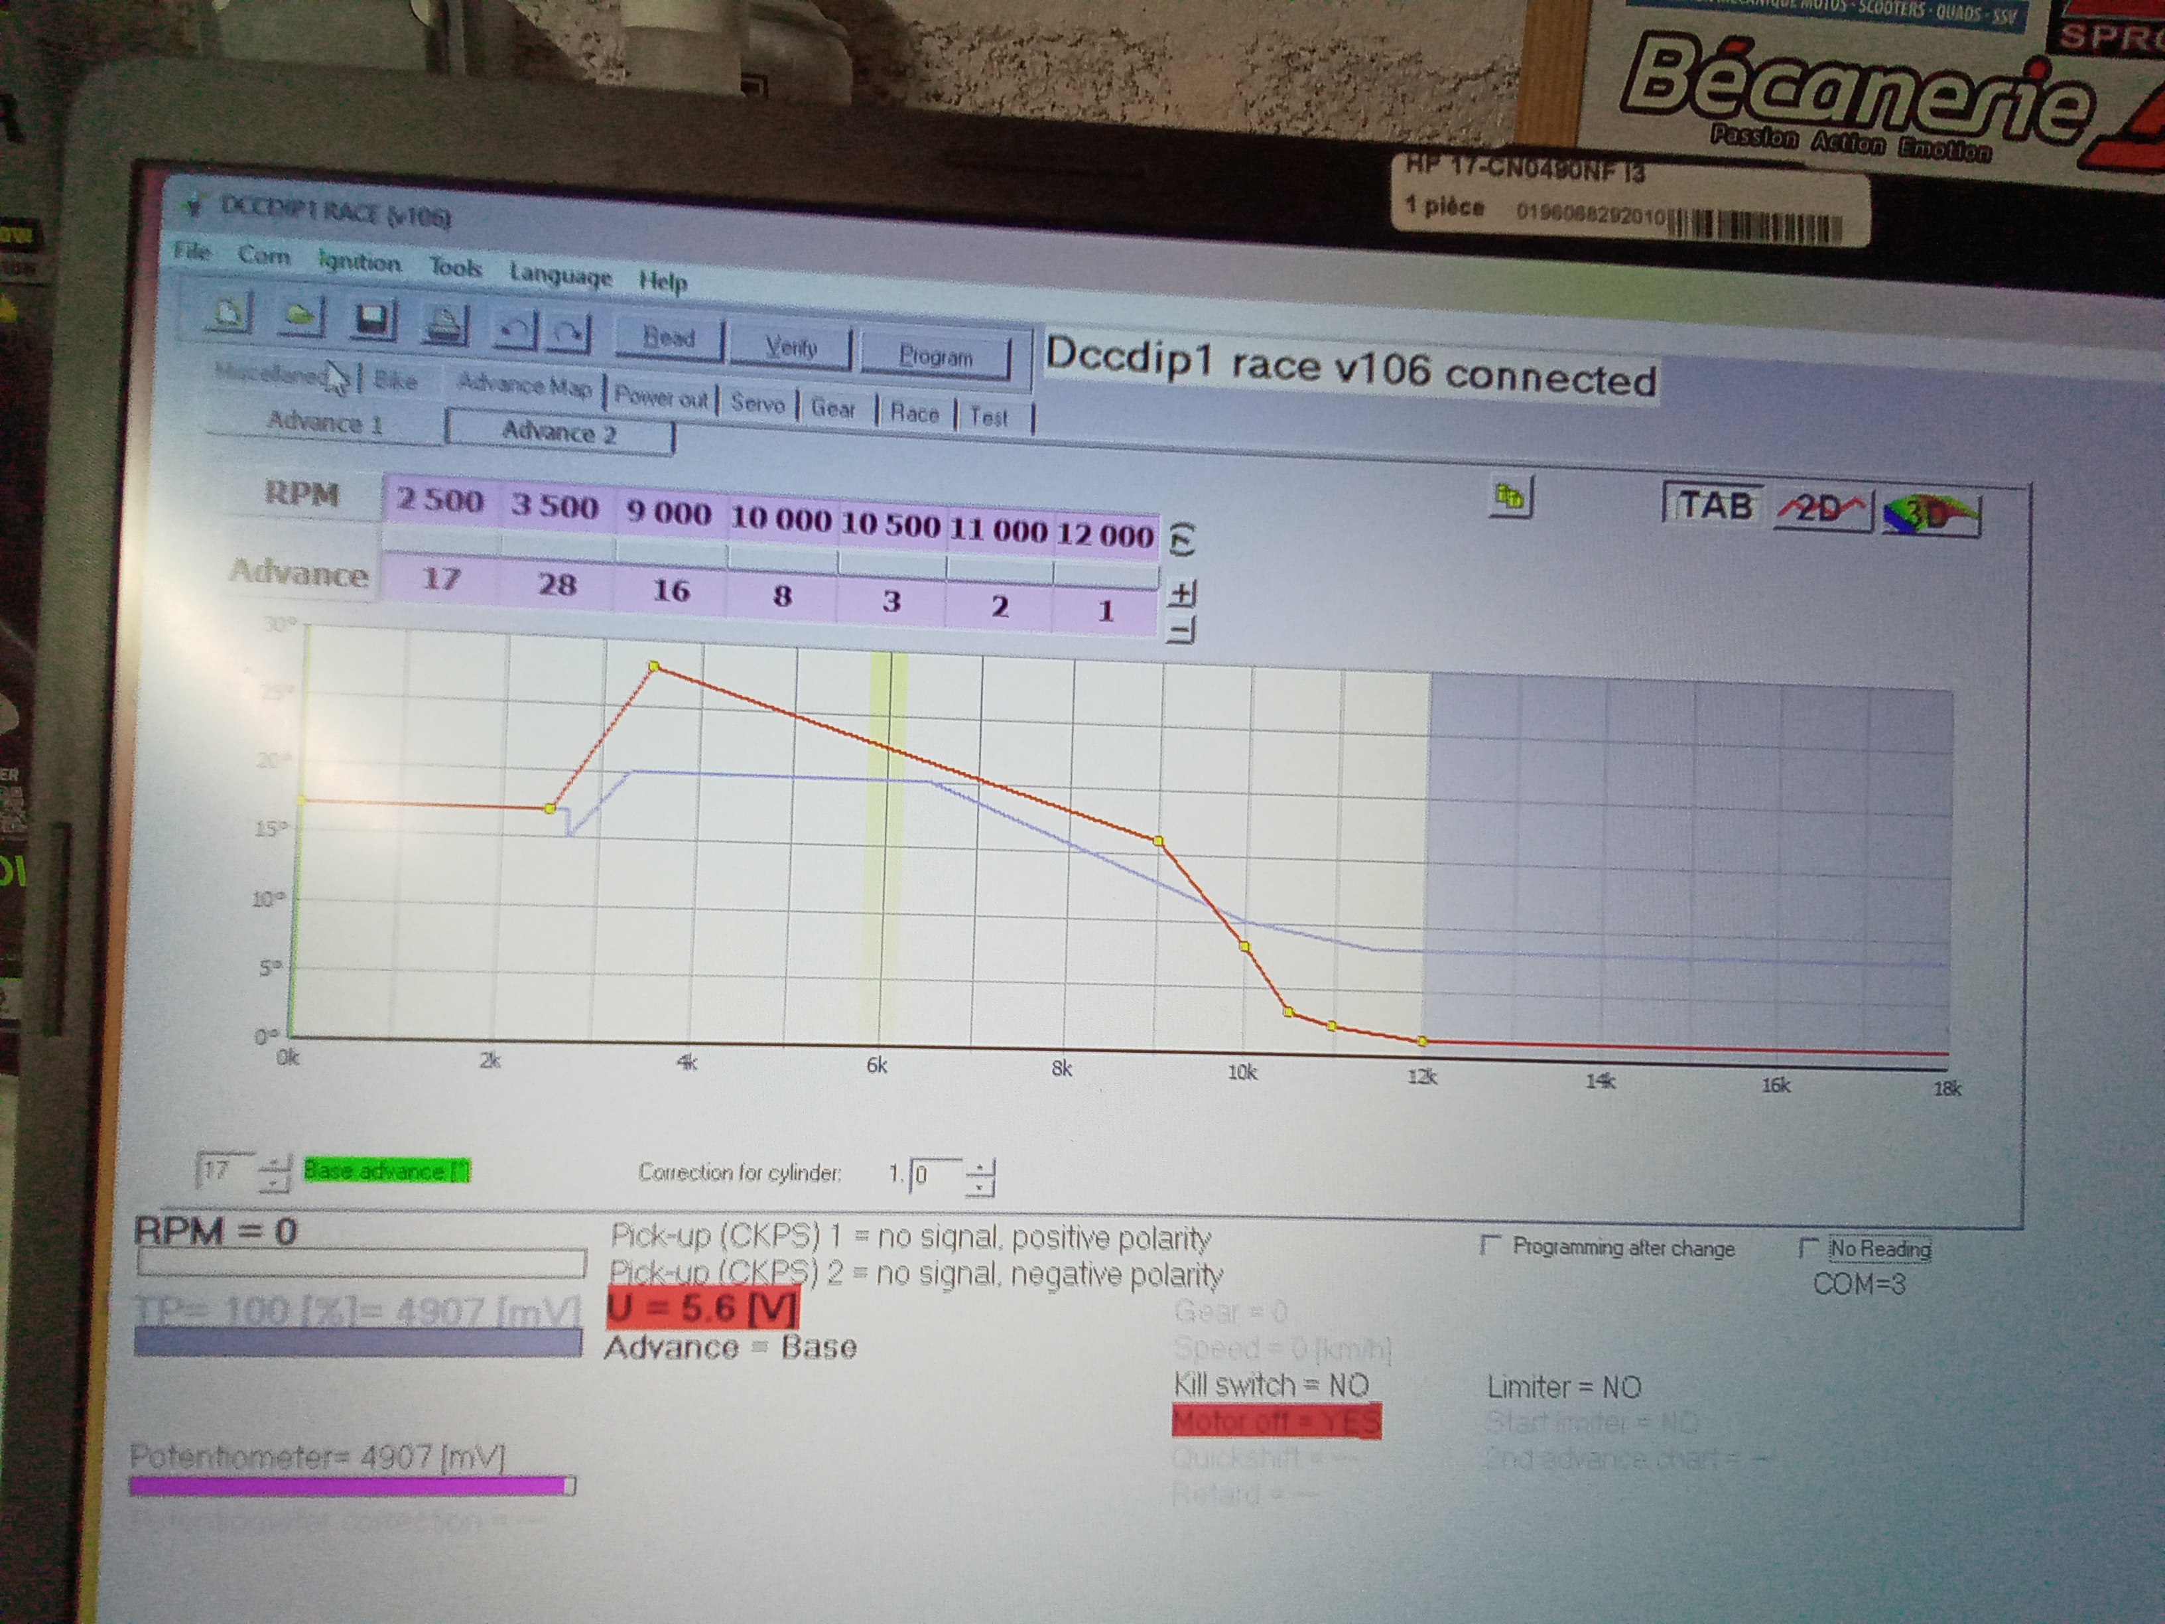
Task: Click the green Base advance label
Action: [x=387, y=1171]
